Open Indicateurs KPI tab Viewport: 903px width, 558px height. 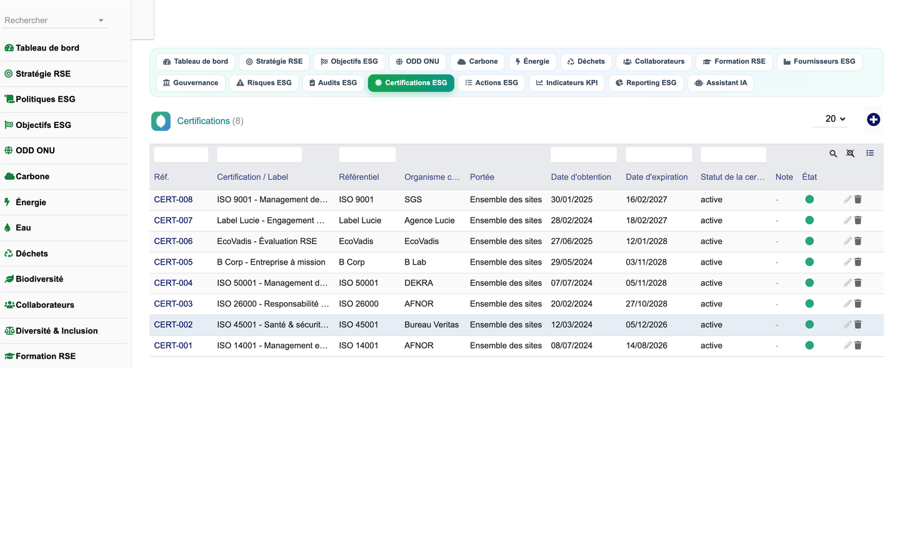click(567, 82)
